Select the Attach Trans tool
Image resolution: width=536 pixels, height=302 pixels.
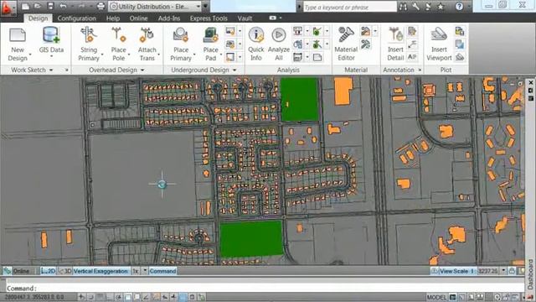(x=147, y=44)
